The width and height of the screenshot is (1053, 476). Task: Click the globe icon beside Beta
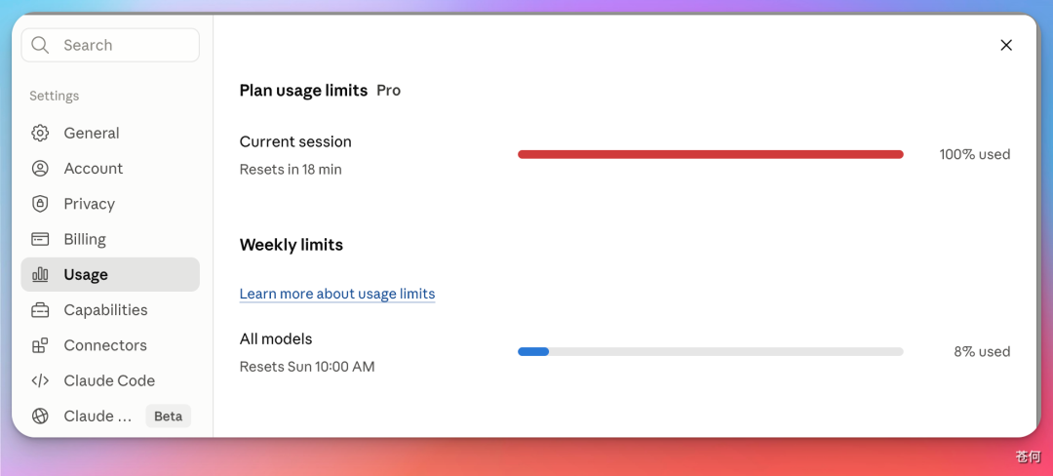(x=40, y=416)
